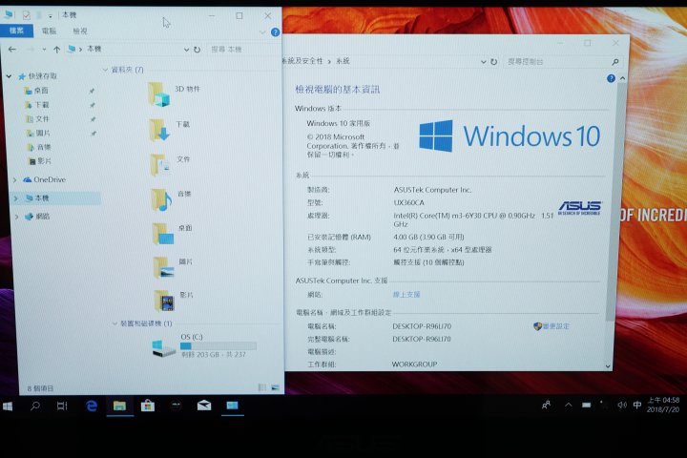Select the 3D 物件 folder icon
687x458 pixels.
pos(158,94)
